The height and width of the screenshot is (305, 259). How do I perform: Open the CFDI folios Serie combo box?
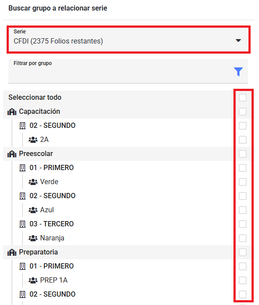pos(129,40)
